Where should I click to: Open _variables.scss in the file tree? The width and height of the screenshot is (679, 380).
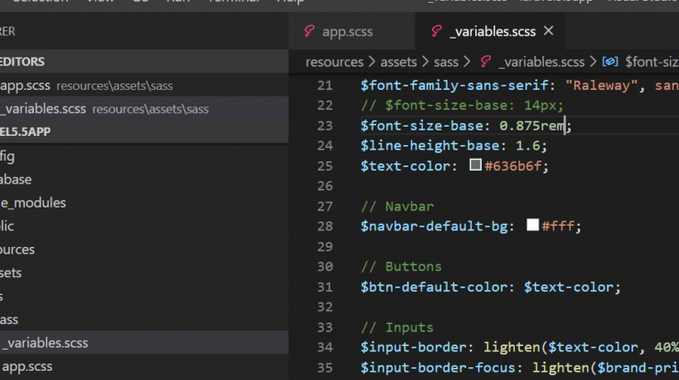click(x=144, y=342)
